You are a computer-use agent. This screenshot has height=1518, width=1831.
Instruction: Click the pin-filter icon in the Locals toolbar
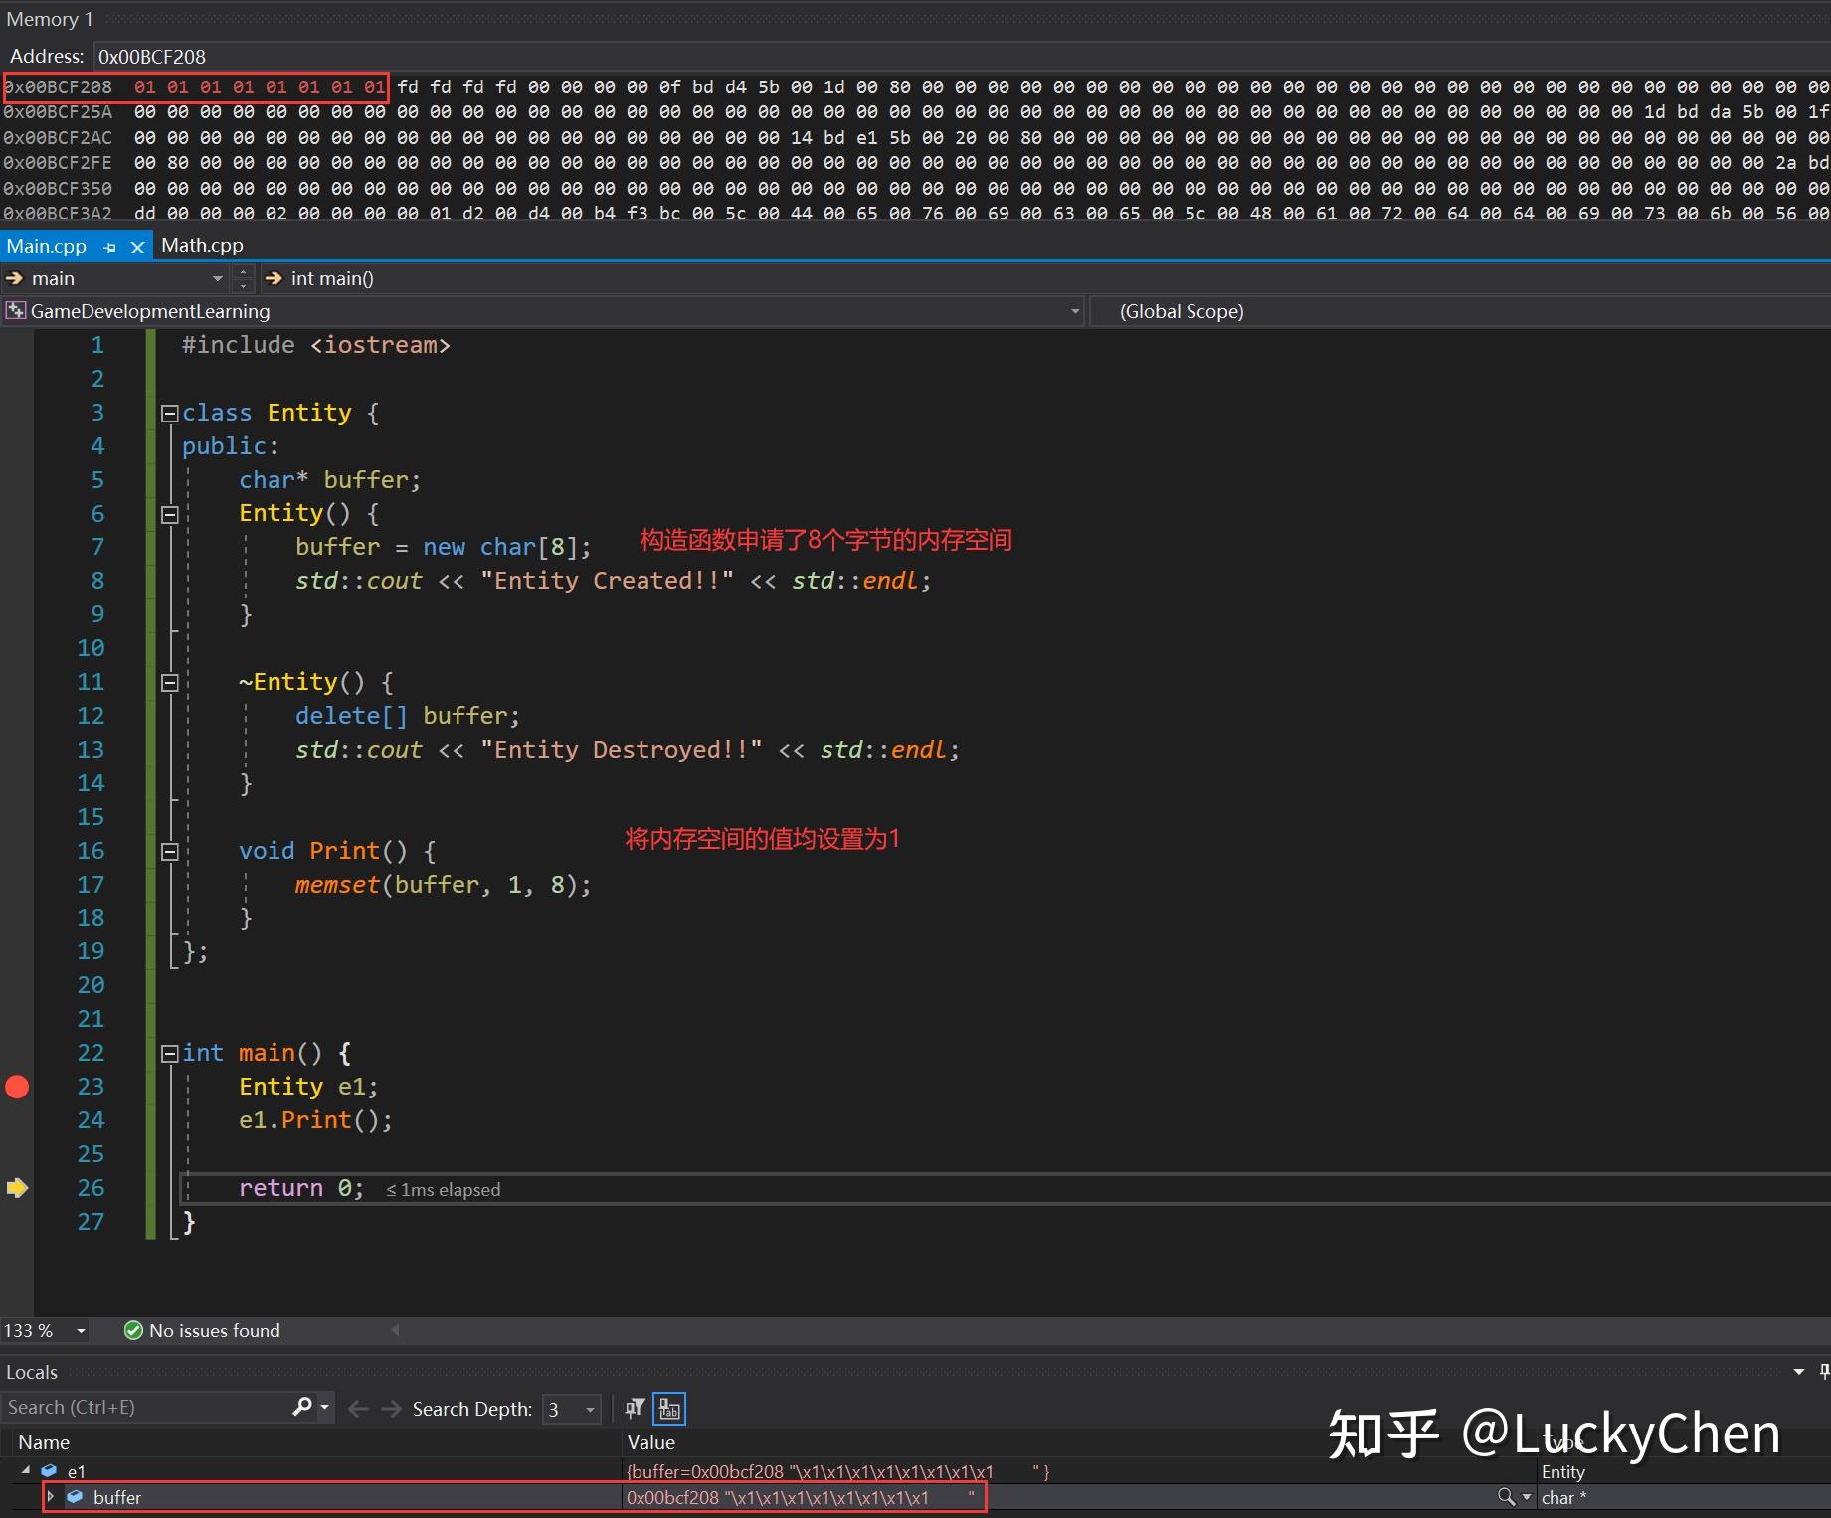pyautogui.click(x=633, y=1409)
